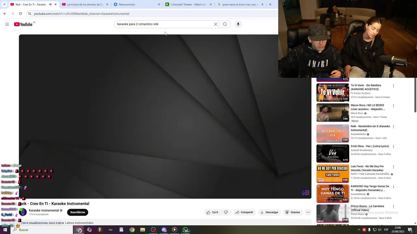Open the No Me Doy Por Vencido thumbnail
This screenshot has width=417, height=234.
[333, 174]
